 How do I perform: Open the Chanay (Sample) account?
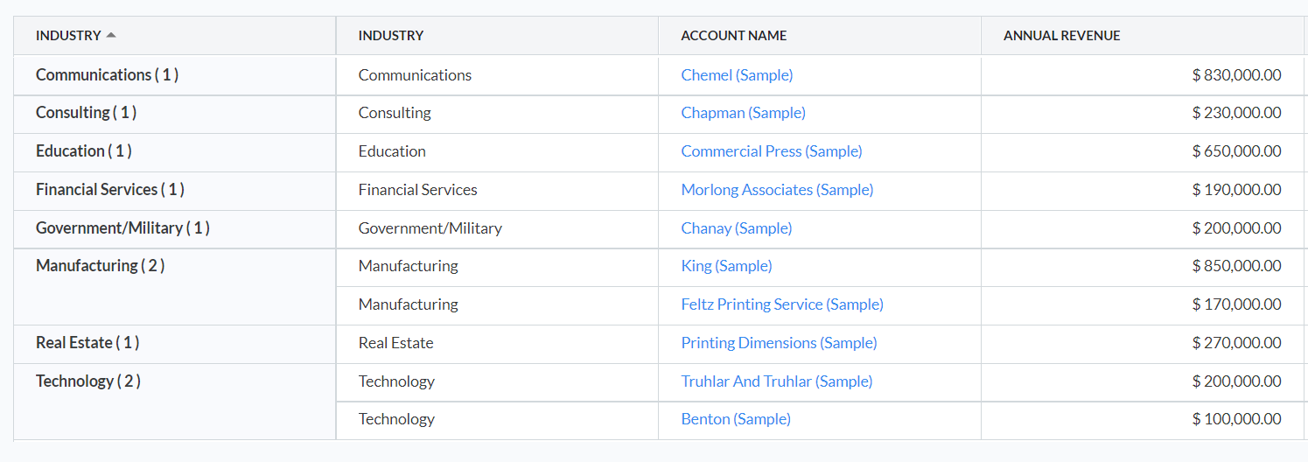[736, 228]
